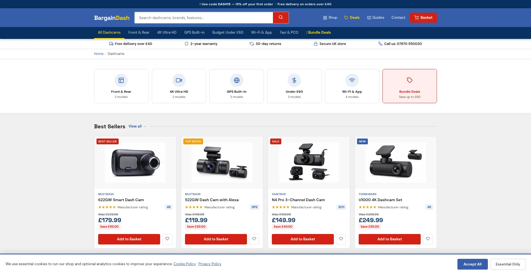This screenshot has height=274, width=531.
Task: Add 522GW Dash Cam with Alexa to basket
Action: (x=216, y=239)
